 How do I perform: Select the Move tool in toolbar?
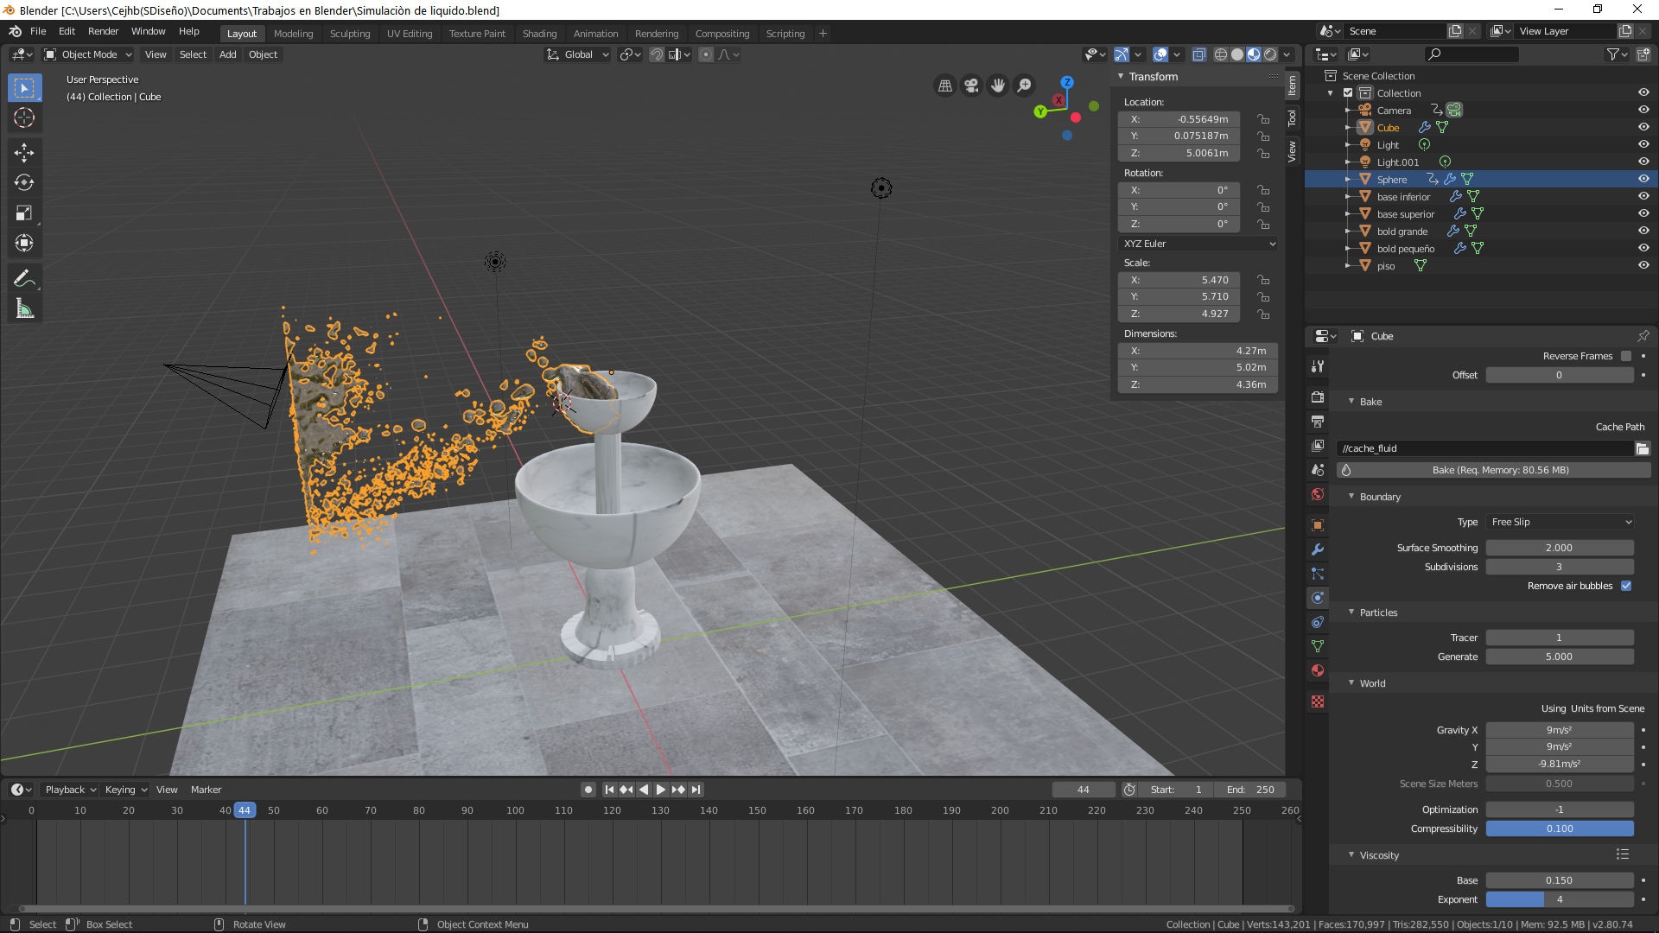[x=24, y=153]
